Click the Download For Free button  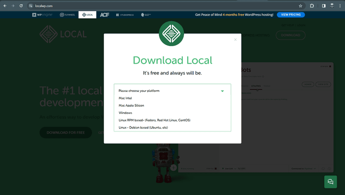coord(65,133)
